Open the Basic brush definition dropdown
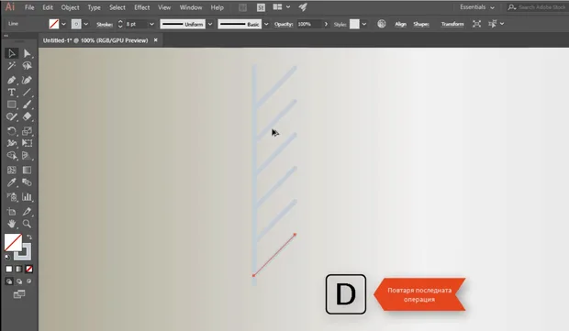 (x=266, y=24)
